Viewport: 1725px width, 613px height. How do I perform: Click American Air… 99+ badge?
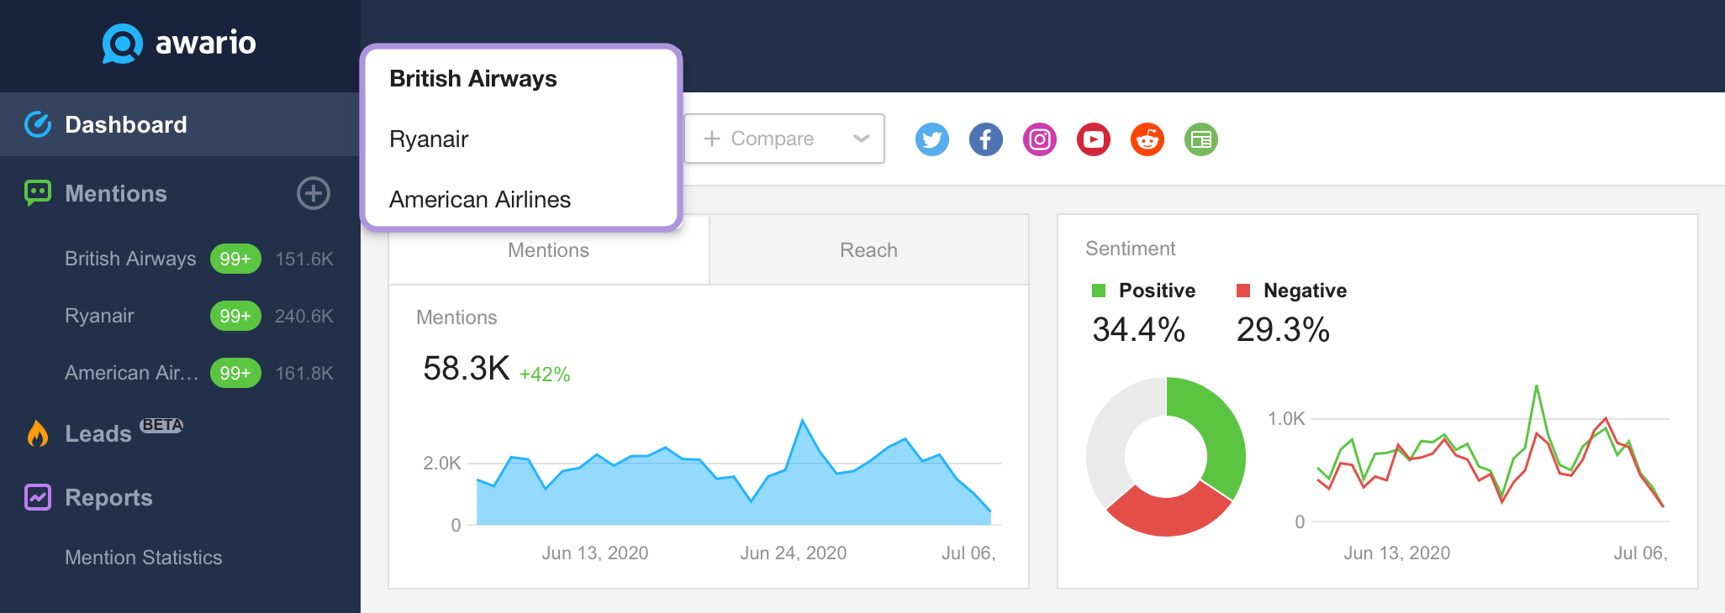pyautogui.click(x=235, y=373)
